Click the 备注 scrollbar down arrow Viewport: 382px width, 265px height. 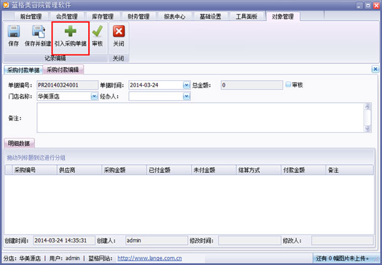pos(368,128)
